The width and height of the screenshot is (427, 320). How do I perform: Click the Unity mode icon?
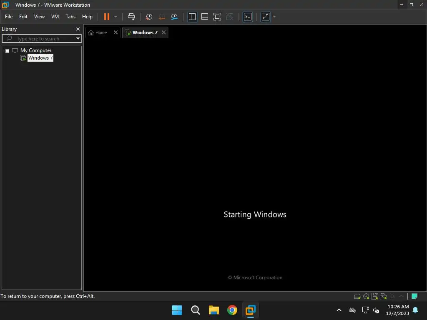[230, 17]
